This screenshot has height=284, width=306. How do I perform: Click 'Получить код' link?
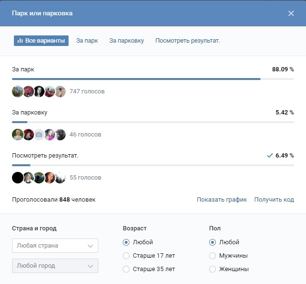point(274,200)
